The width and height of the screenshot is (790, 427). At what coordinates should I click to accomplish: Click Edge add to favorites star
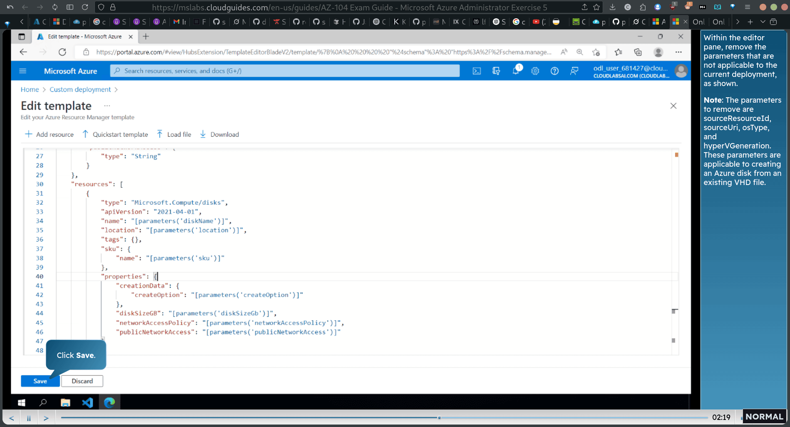pyautogui.click(x=596, y=52)
